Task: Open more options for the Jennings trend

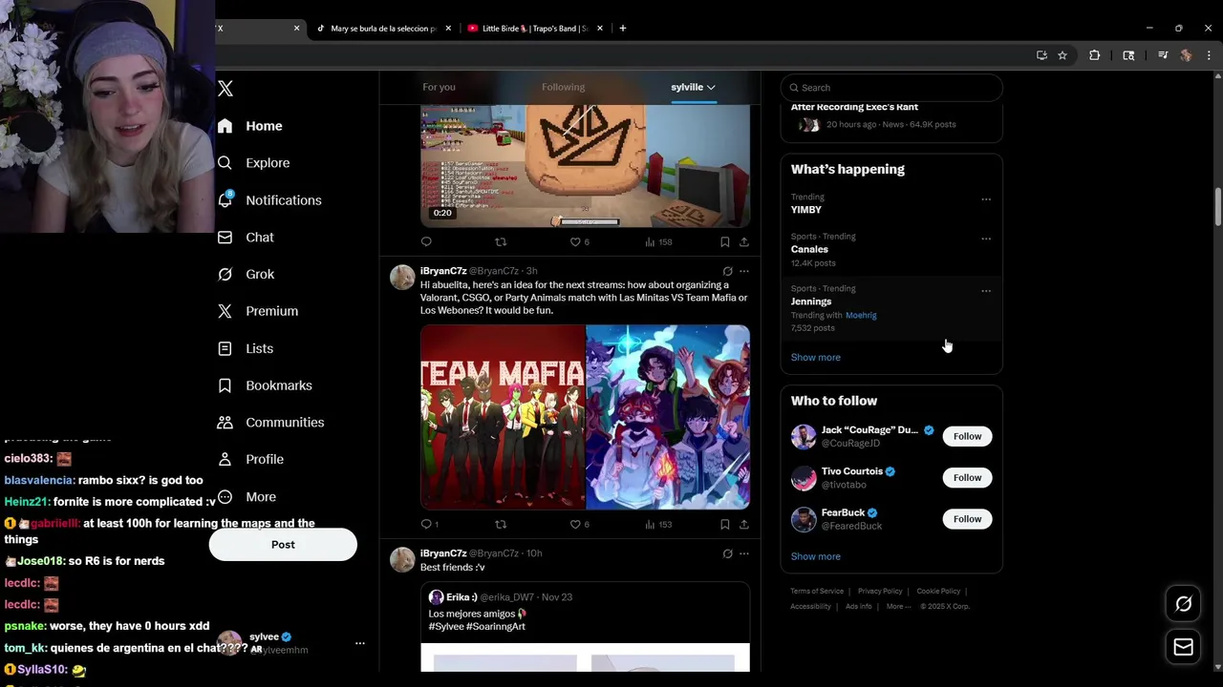Action: pos(986,291)
